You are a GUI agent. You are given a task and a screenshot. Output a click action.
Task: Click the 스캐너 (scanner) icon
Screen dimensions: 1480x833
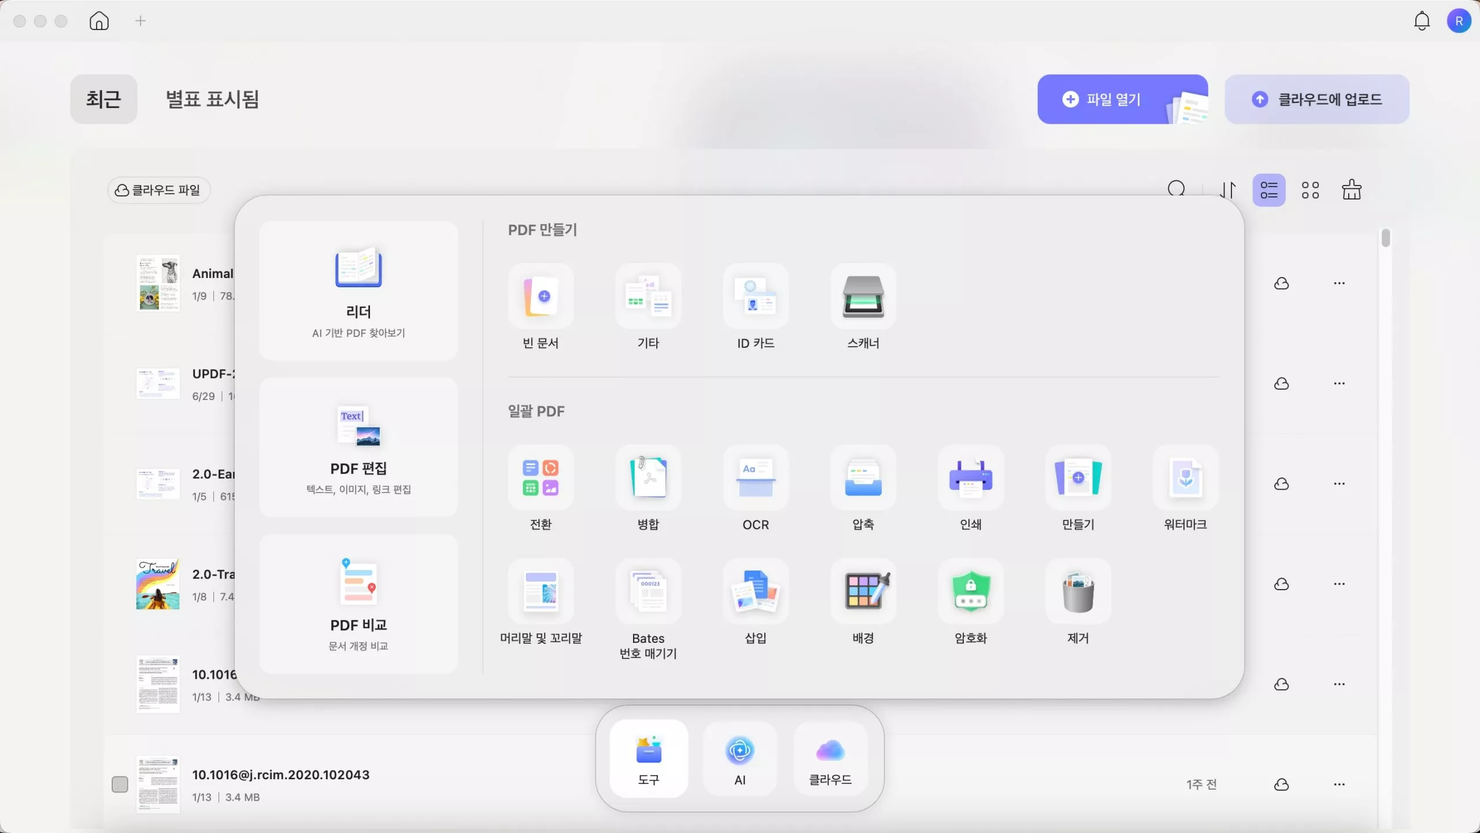(x=863, y=297)
